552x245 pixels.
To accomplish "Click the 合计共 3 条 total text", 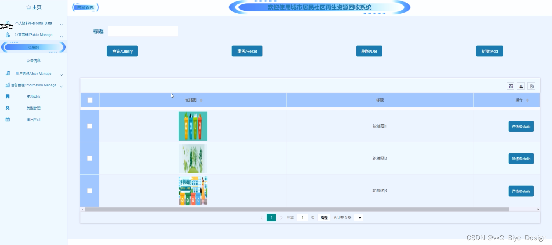I will click(x=342, y=218).
